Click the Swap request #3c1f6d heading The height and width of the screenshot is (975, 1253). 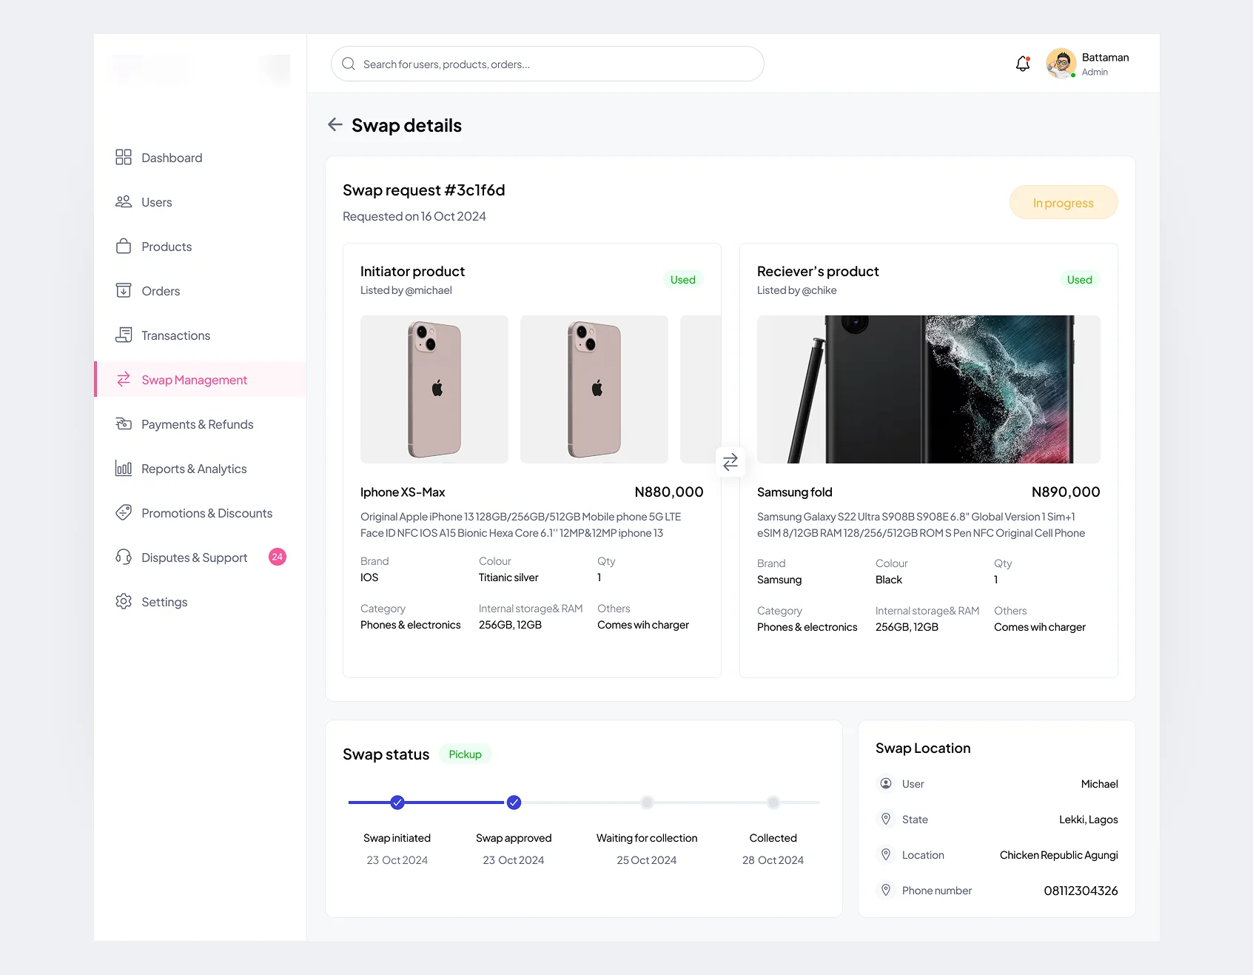click(x=423, y=190)
